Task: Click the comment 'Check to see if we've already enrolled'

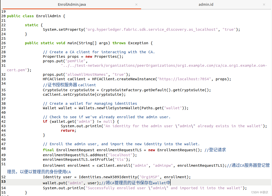Action: tap(107, 117)
